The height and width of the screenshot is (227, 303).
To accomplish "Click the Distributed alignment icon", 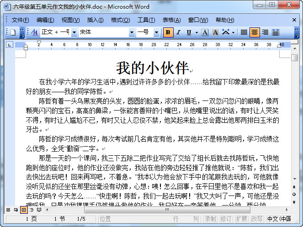I will click(276, 32).
